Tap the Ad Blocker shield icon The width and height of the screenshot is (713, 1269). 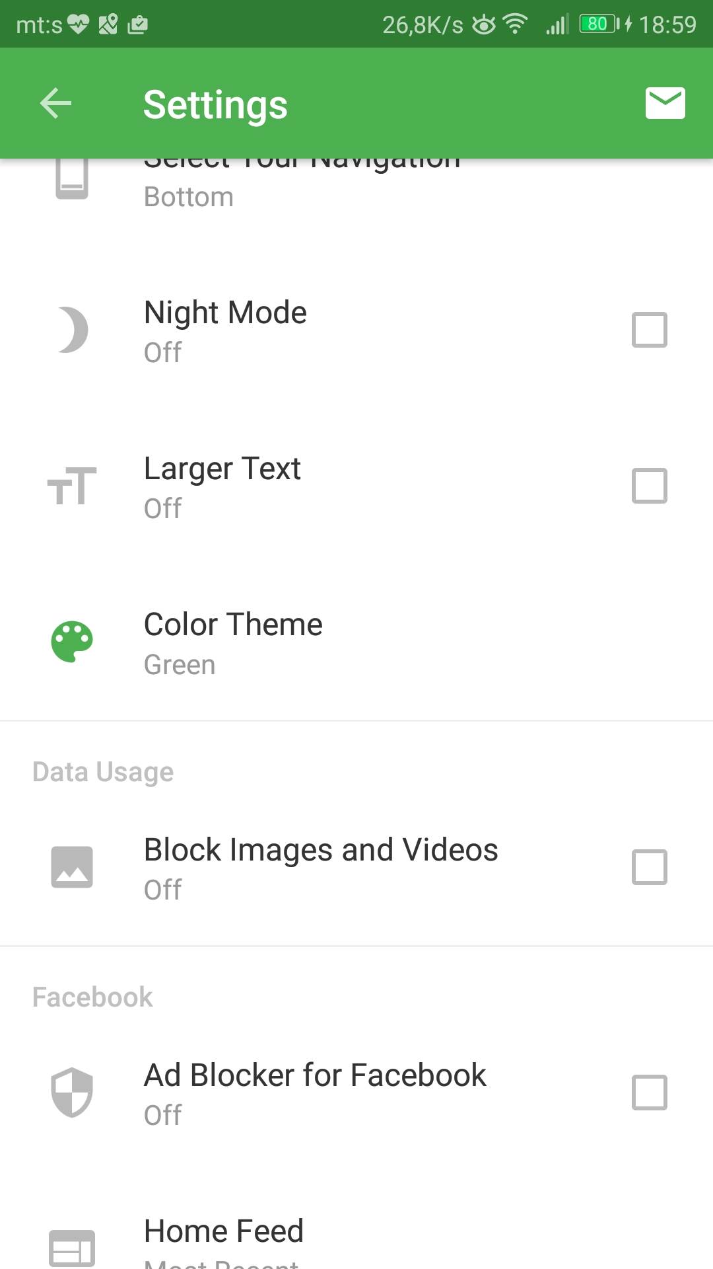click(72, 1092)
